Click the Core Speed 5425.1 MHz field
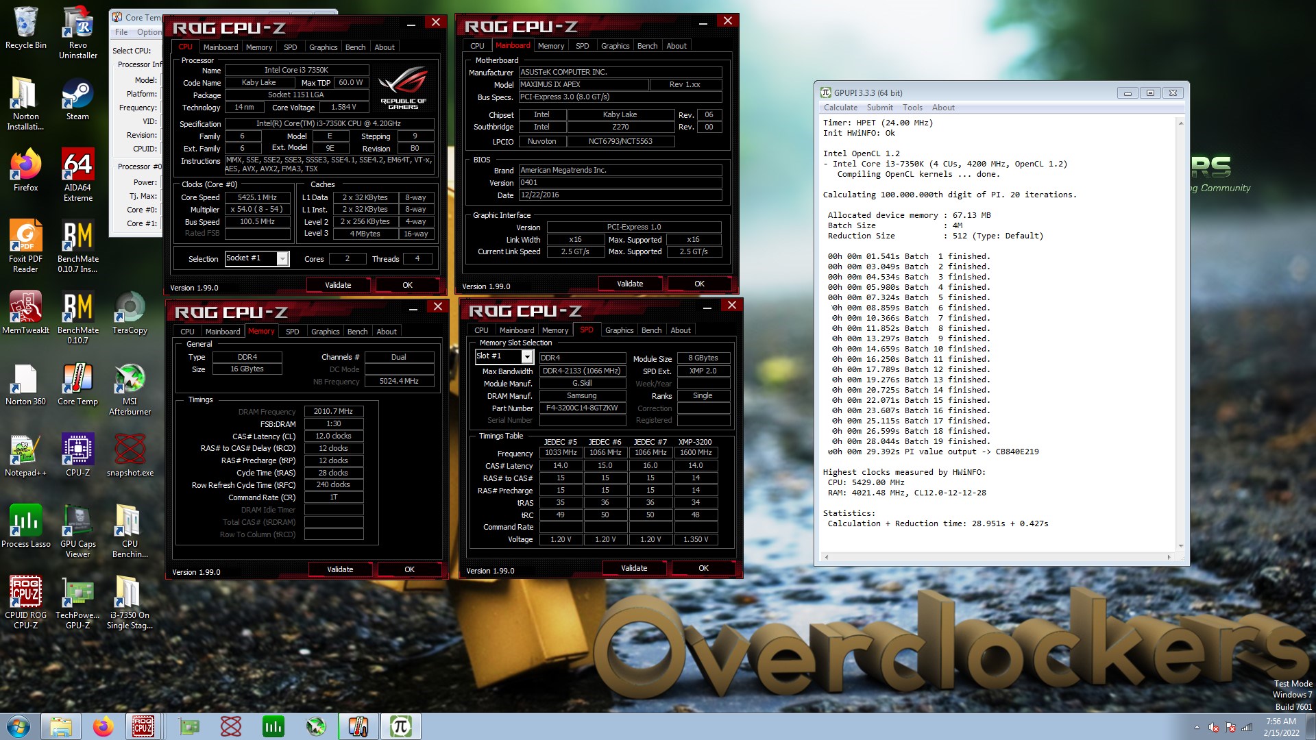Image resolution: width=1316 pixels, height=740 pixels. [257, 197]
